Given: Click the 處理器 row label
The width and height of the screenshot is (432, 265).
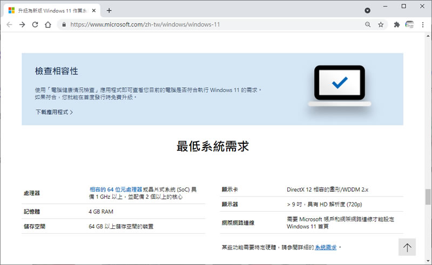Looking at the screenshot, I should [x=32, y=193].
